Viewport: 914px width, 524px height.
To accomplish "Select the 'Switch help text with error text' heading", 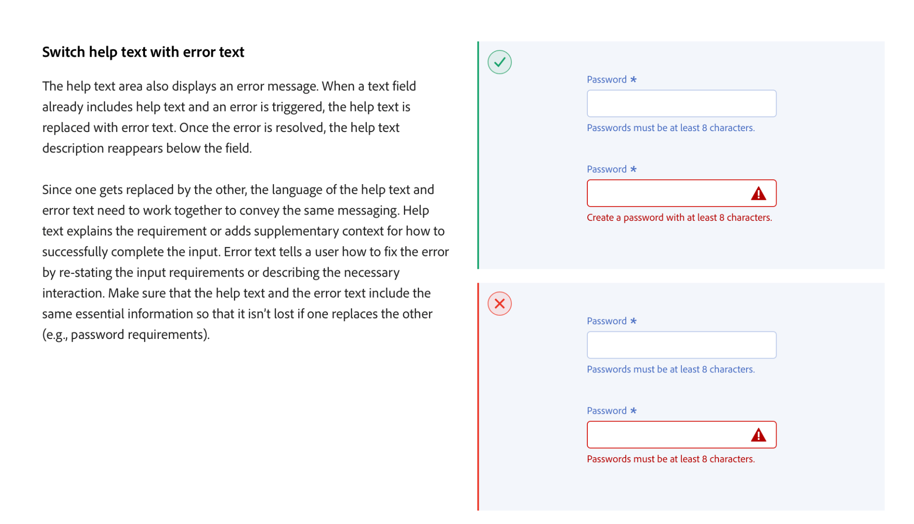I will click(x=143, y=52).
